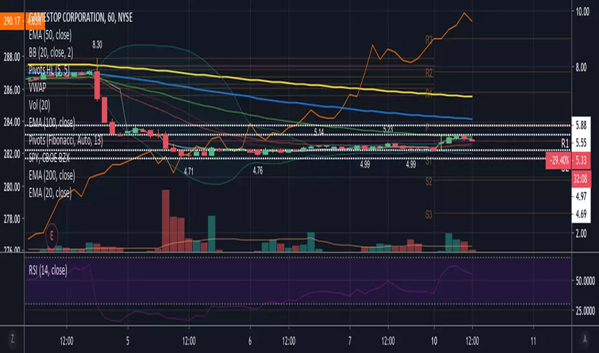Click the 284.00 left scale value
This screenshot has width=599, height=353.
(12, 122)
